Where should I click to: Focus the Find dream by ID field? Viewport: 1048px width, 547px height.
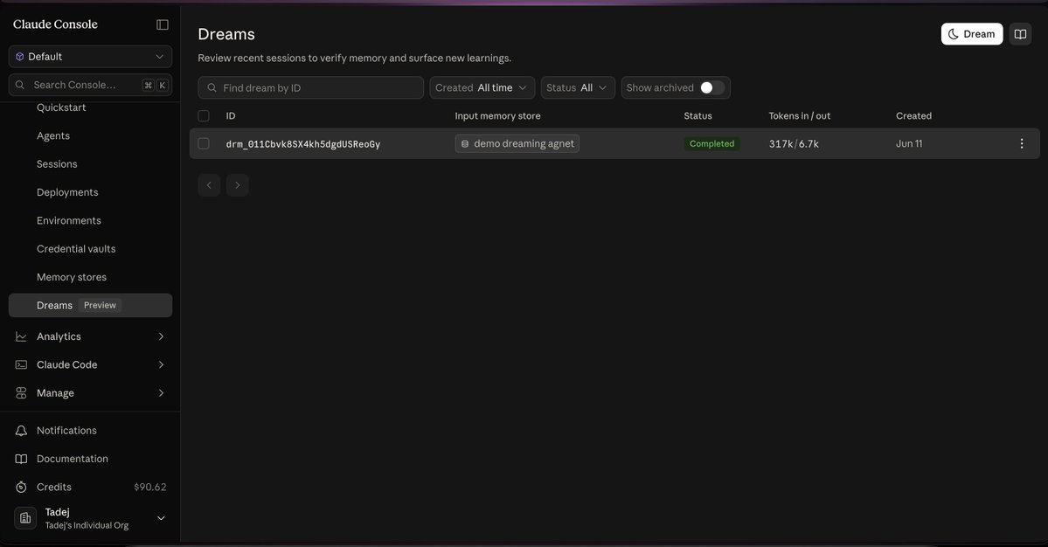311,87
